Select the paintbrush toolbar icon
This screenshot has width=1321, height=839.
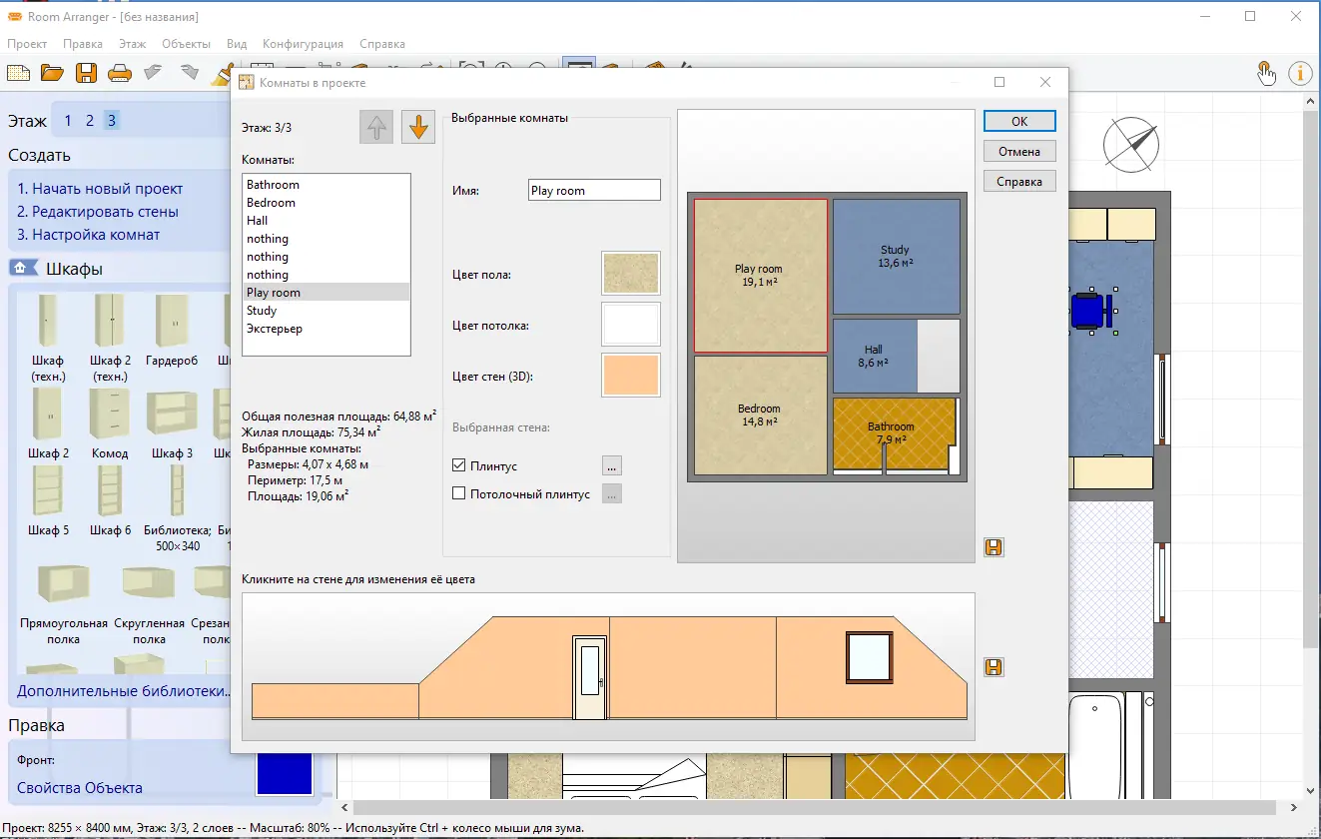click(x=222, y=73)
